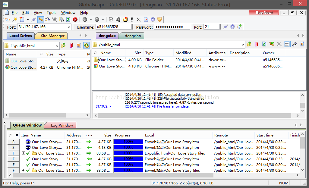Click the Upload arrow icon
This screenshot has width=309, height=188.
coord(97,20)
